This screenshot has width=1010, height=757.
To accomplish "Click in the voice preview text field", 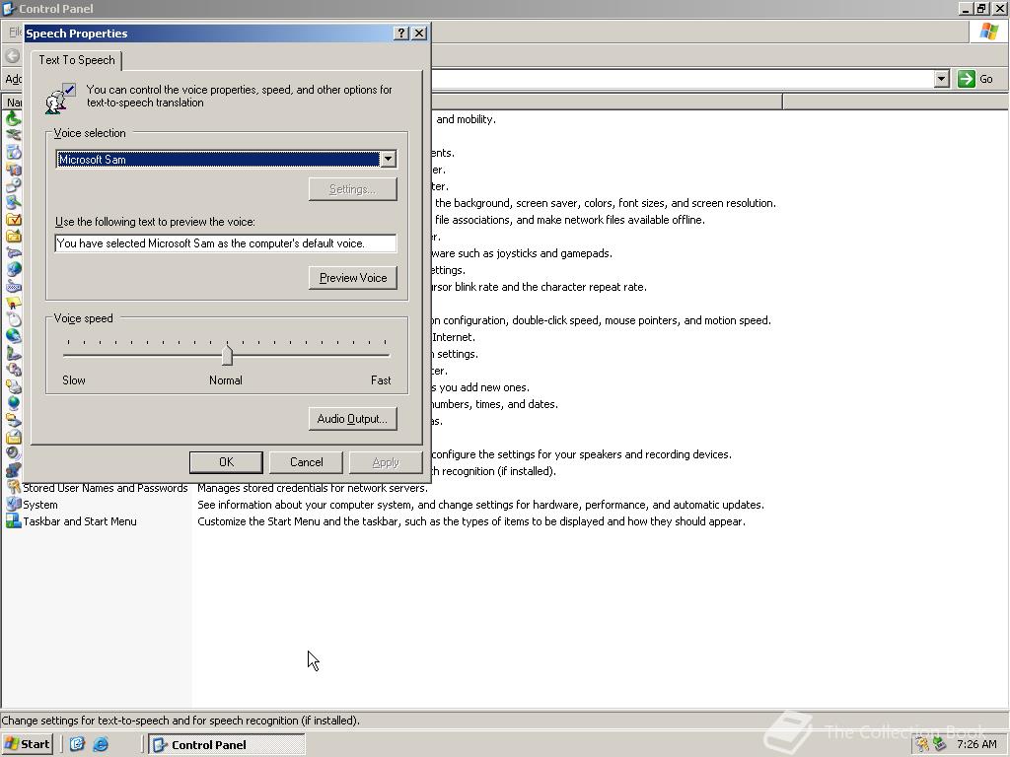I will point(226,243).
